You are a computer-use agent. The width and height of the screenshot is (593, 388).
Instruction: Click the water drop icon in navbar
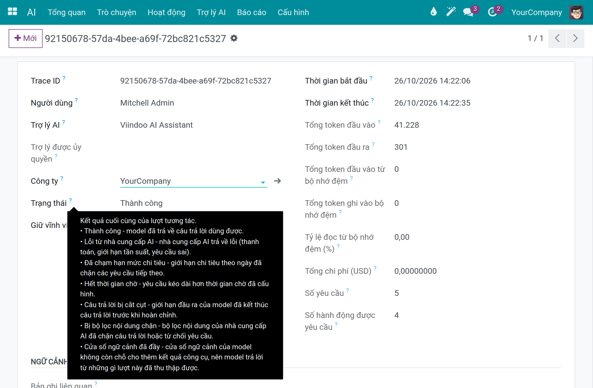[433, 12]
